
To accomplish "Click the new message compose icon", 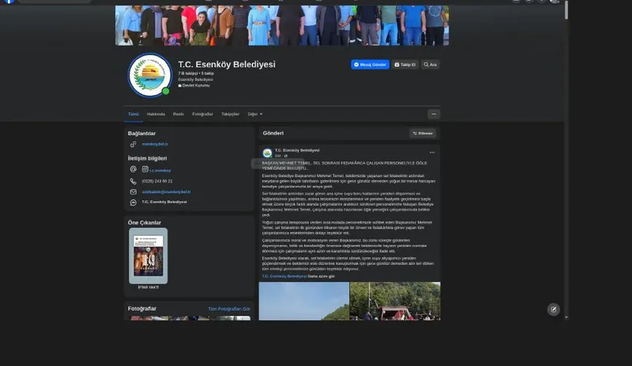I will [x=554, y=310].
